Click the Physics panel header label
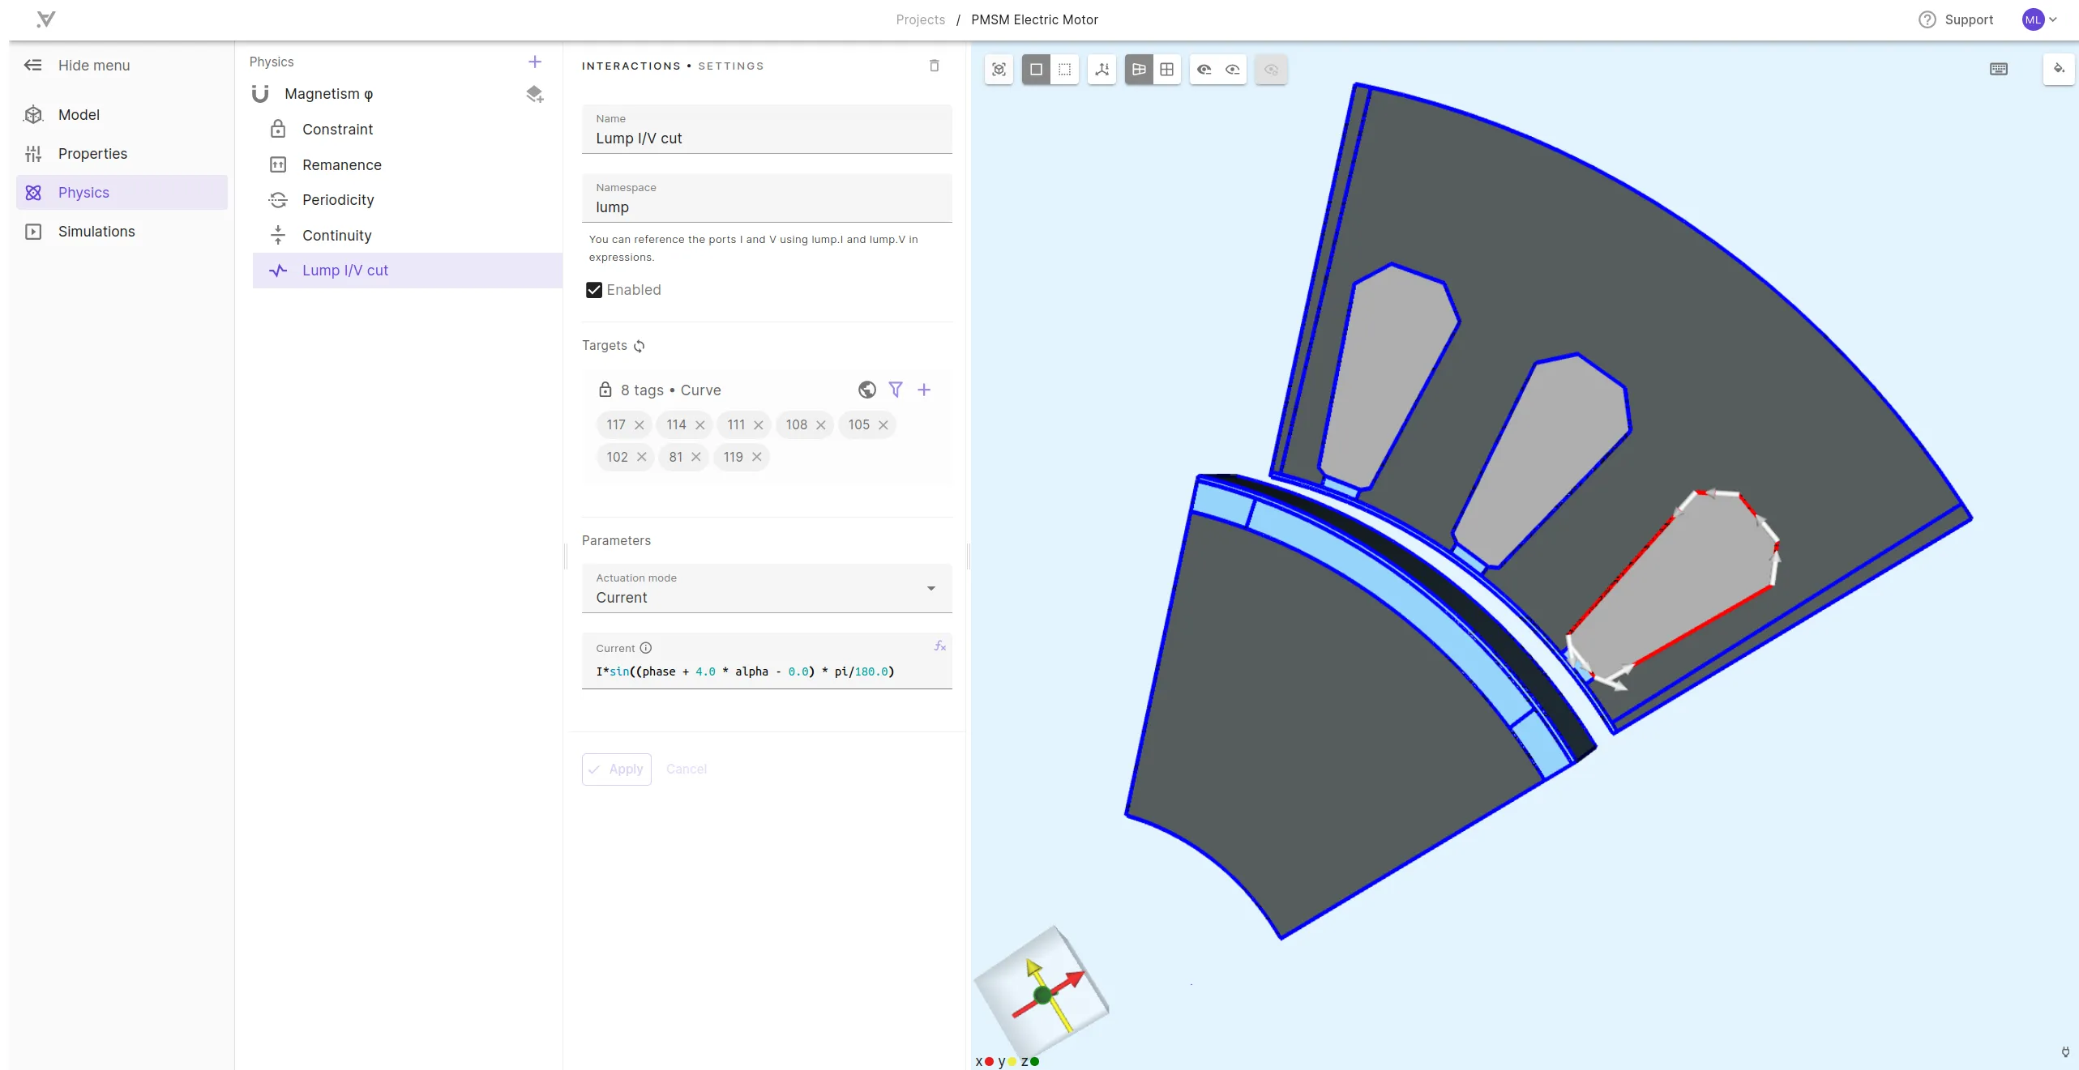 (272, 62)
